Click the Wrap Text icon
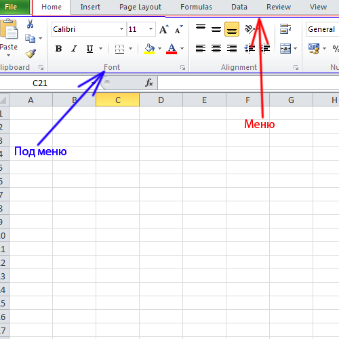 pyautogui.click(x=285, y=29)
